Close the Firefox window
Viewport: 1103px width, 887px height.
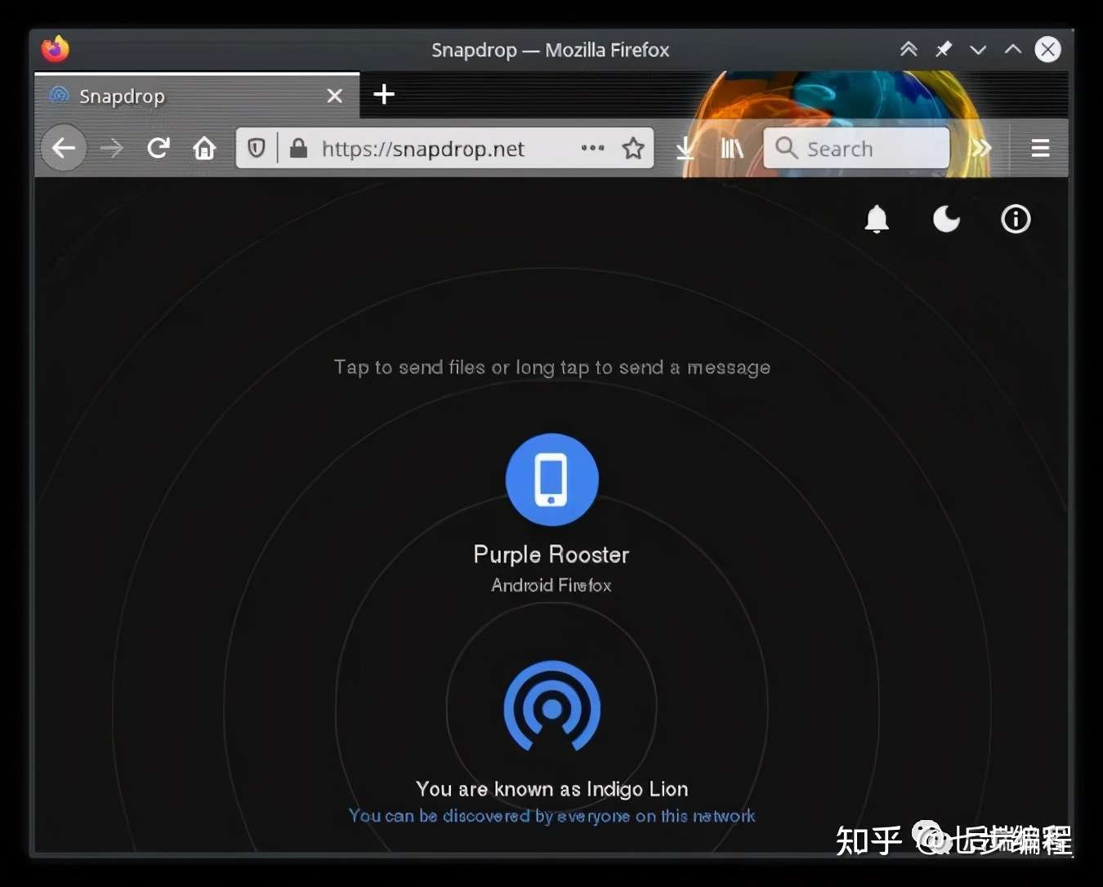click(x=1048, y=49)
